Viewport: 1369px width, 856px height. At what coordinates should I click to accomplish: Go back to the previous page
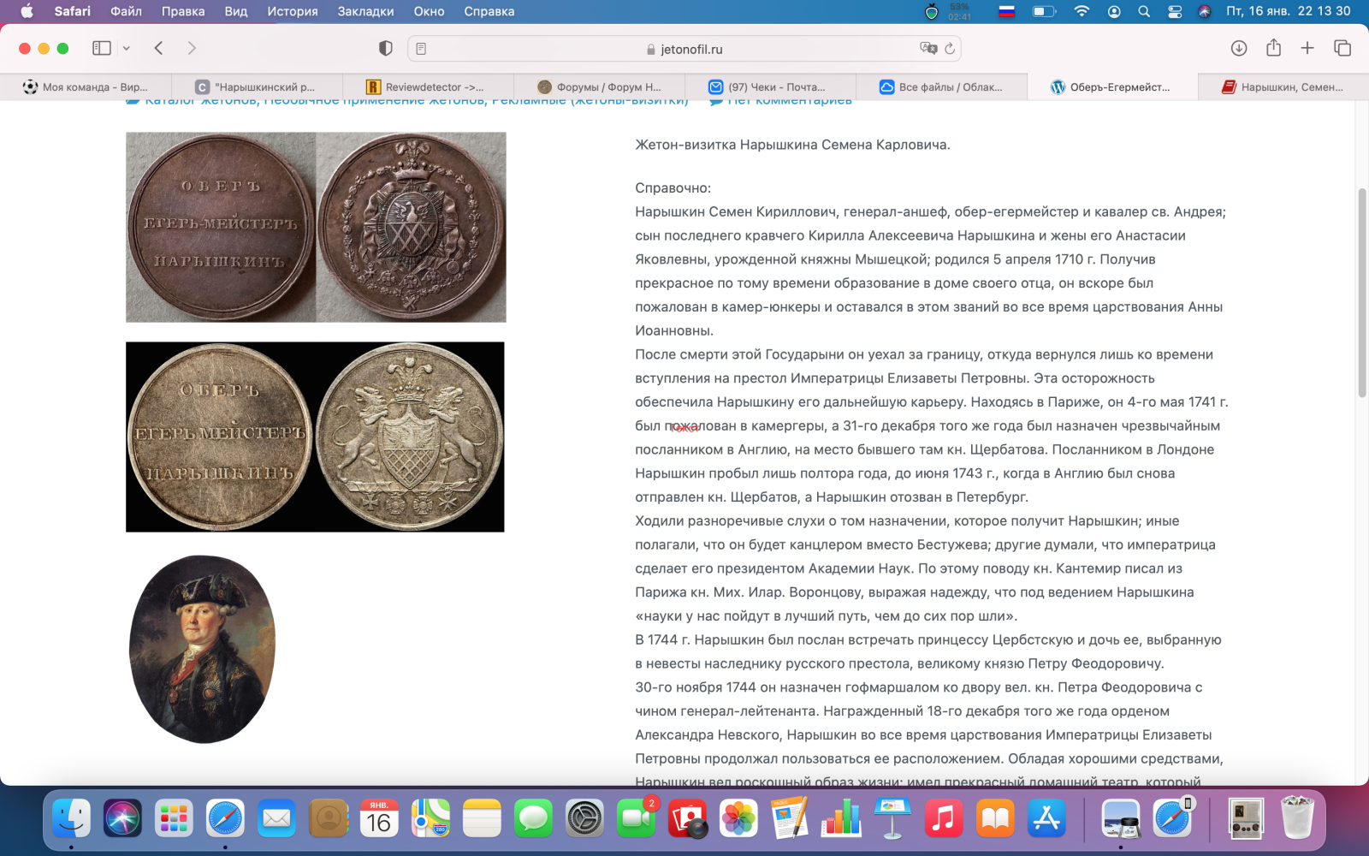158,48
